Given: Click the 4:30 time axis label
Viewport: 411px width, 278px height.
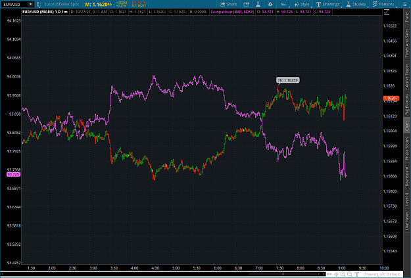Looking at the screenshot, I should (155, 267).
